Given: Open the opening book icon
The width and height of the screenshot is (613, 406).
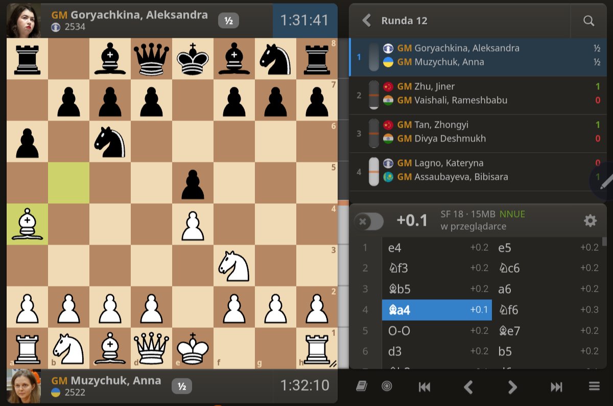Looking at the screenshot, I should [362, 387].
